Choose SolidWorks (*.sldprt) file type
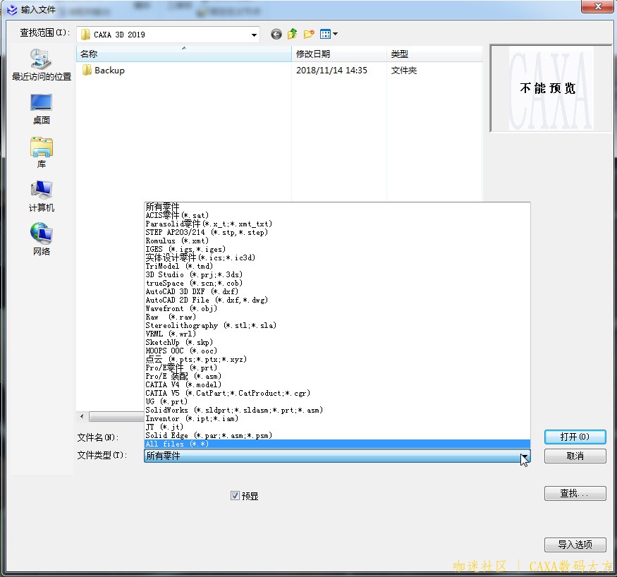Viewport: 617px width, 577px height. coord(337,410)
